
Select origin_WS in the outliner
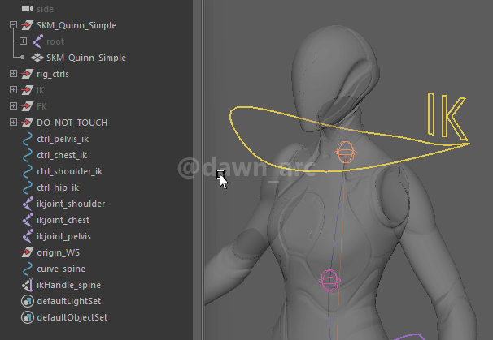point(58,253)
